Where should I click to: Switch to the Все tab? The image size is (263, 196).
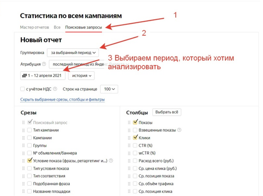coord(57,27)
